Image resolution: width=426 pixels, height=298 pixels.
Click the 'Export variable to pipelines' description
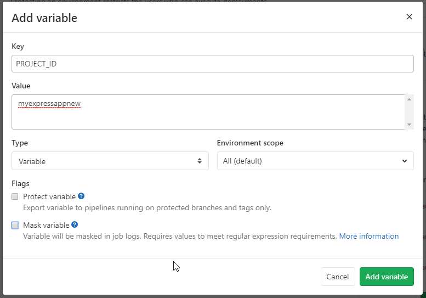[x=147, y=208]
